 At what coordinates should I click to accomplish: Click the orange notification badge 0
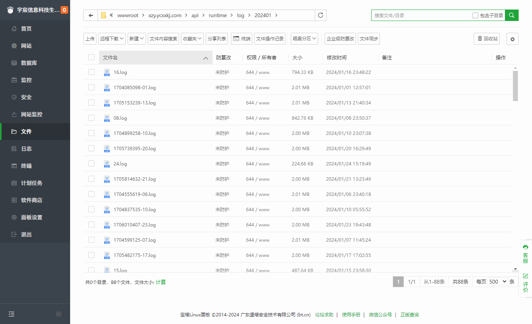pyautogui.click(x=64, y=10)
